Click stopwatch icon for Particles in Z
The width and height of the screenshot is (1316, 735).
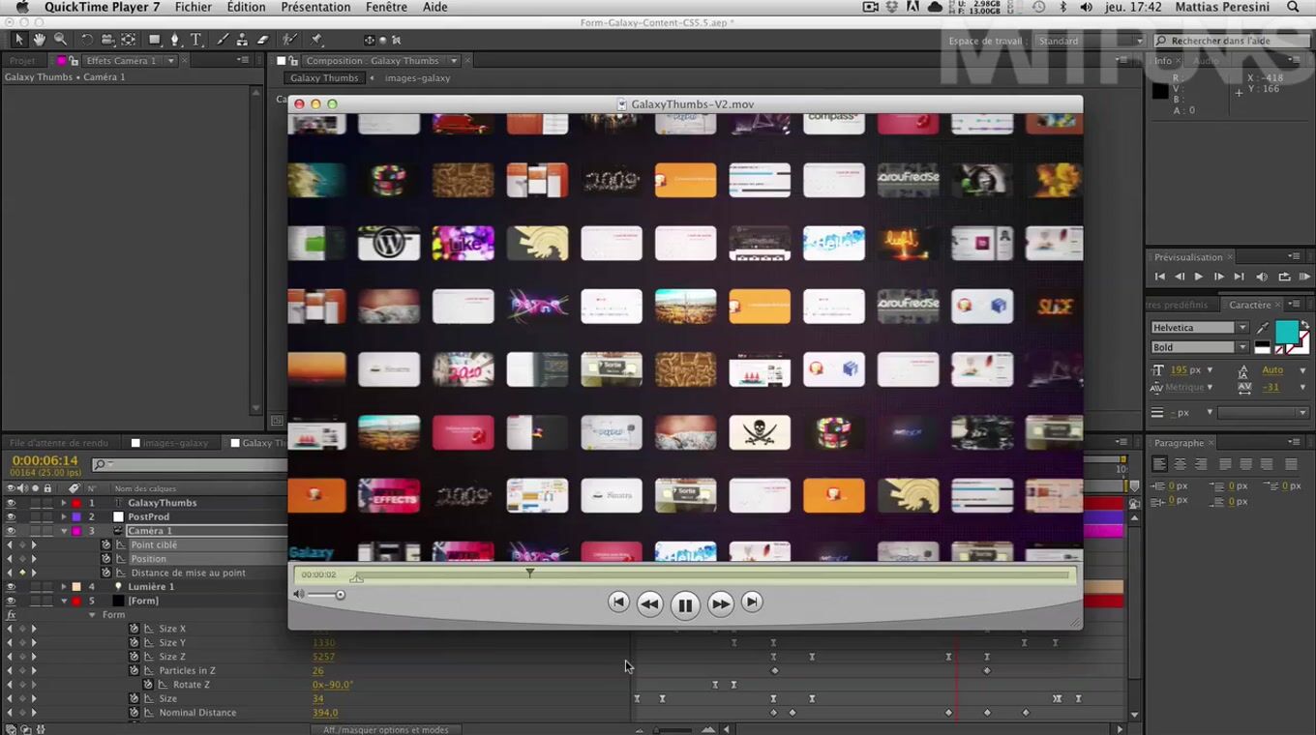click(x=135, y=670)
